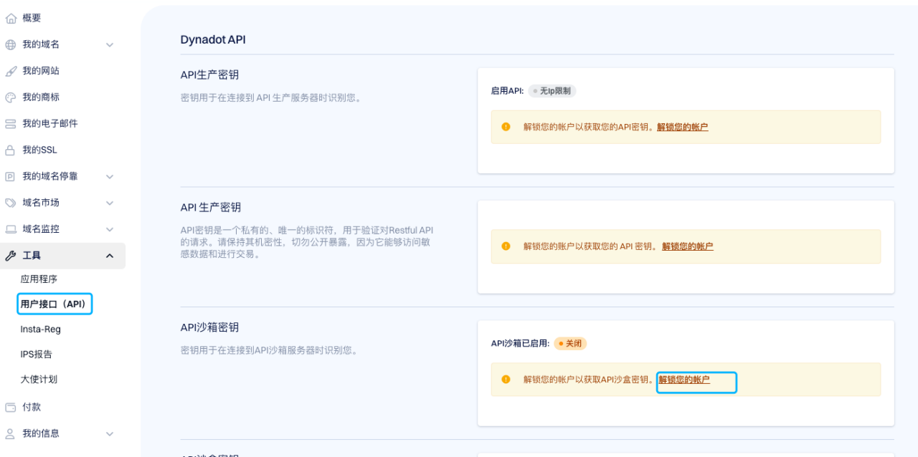Open 我的SSL in sidebar
This screenshot has height=457, width=918.
pos(39,150)
